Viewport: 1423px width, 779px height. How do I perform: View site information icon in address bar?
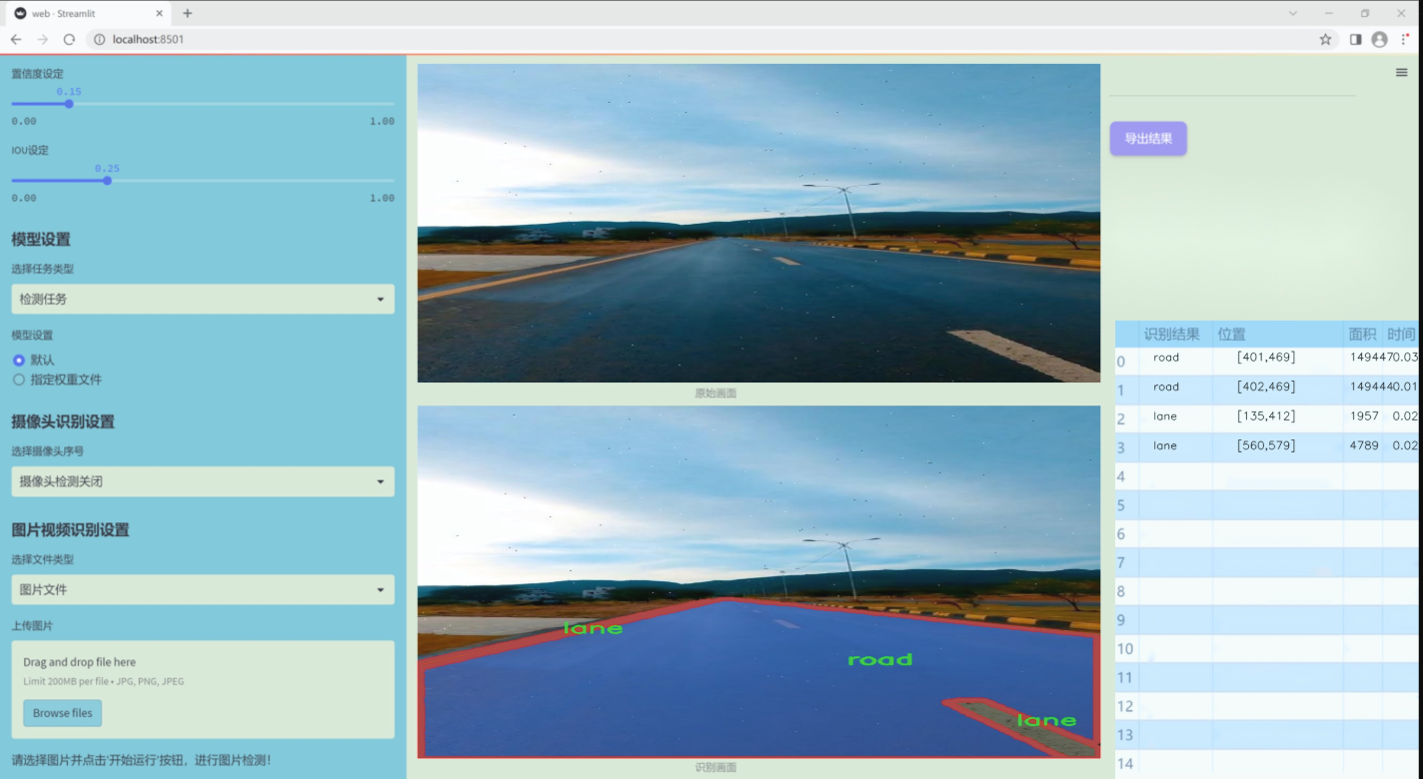coord(99,39)
